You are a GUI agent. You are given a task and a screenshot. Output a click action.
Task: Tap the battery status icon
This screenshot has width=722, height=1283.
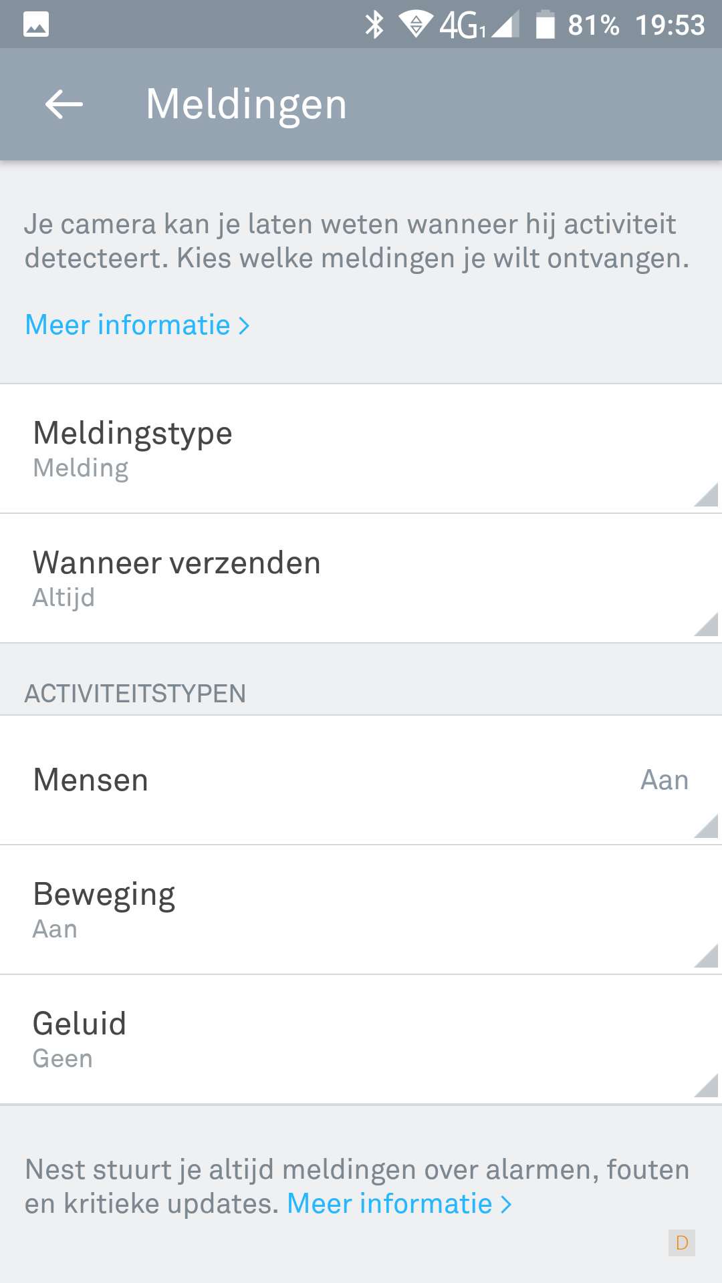[546, 25]
